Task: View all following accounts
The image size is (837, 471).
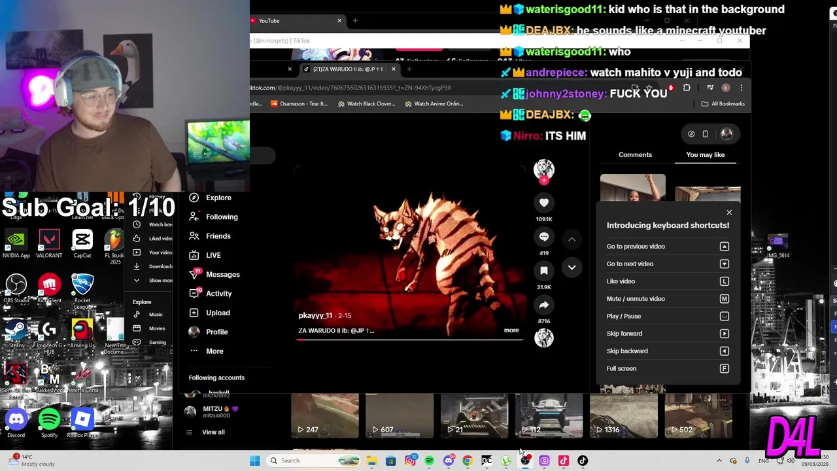Action: click(213, 432)
